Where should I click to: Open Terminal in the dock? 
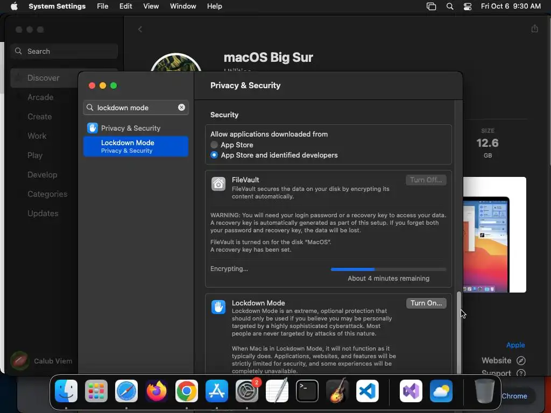pyautogui.click(x=307, y=391)
